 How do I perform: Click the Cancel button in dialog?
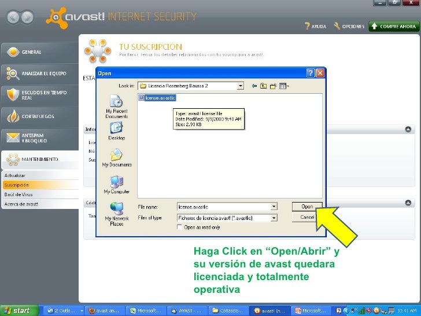click(x=307, y=217)
